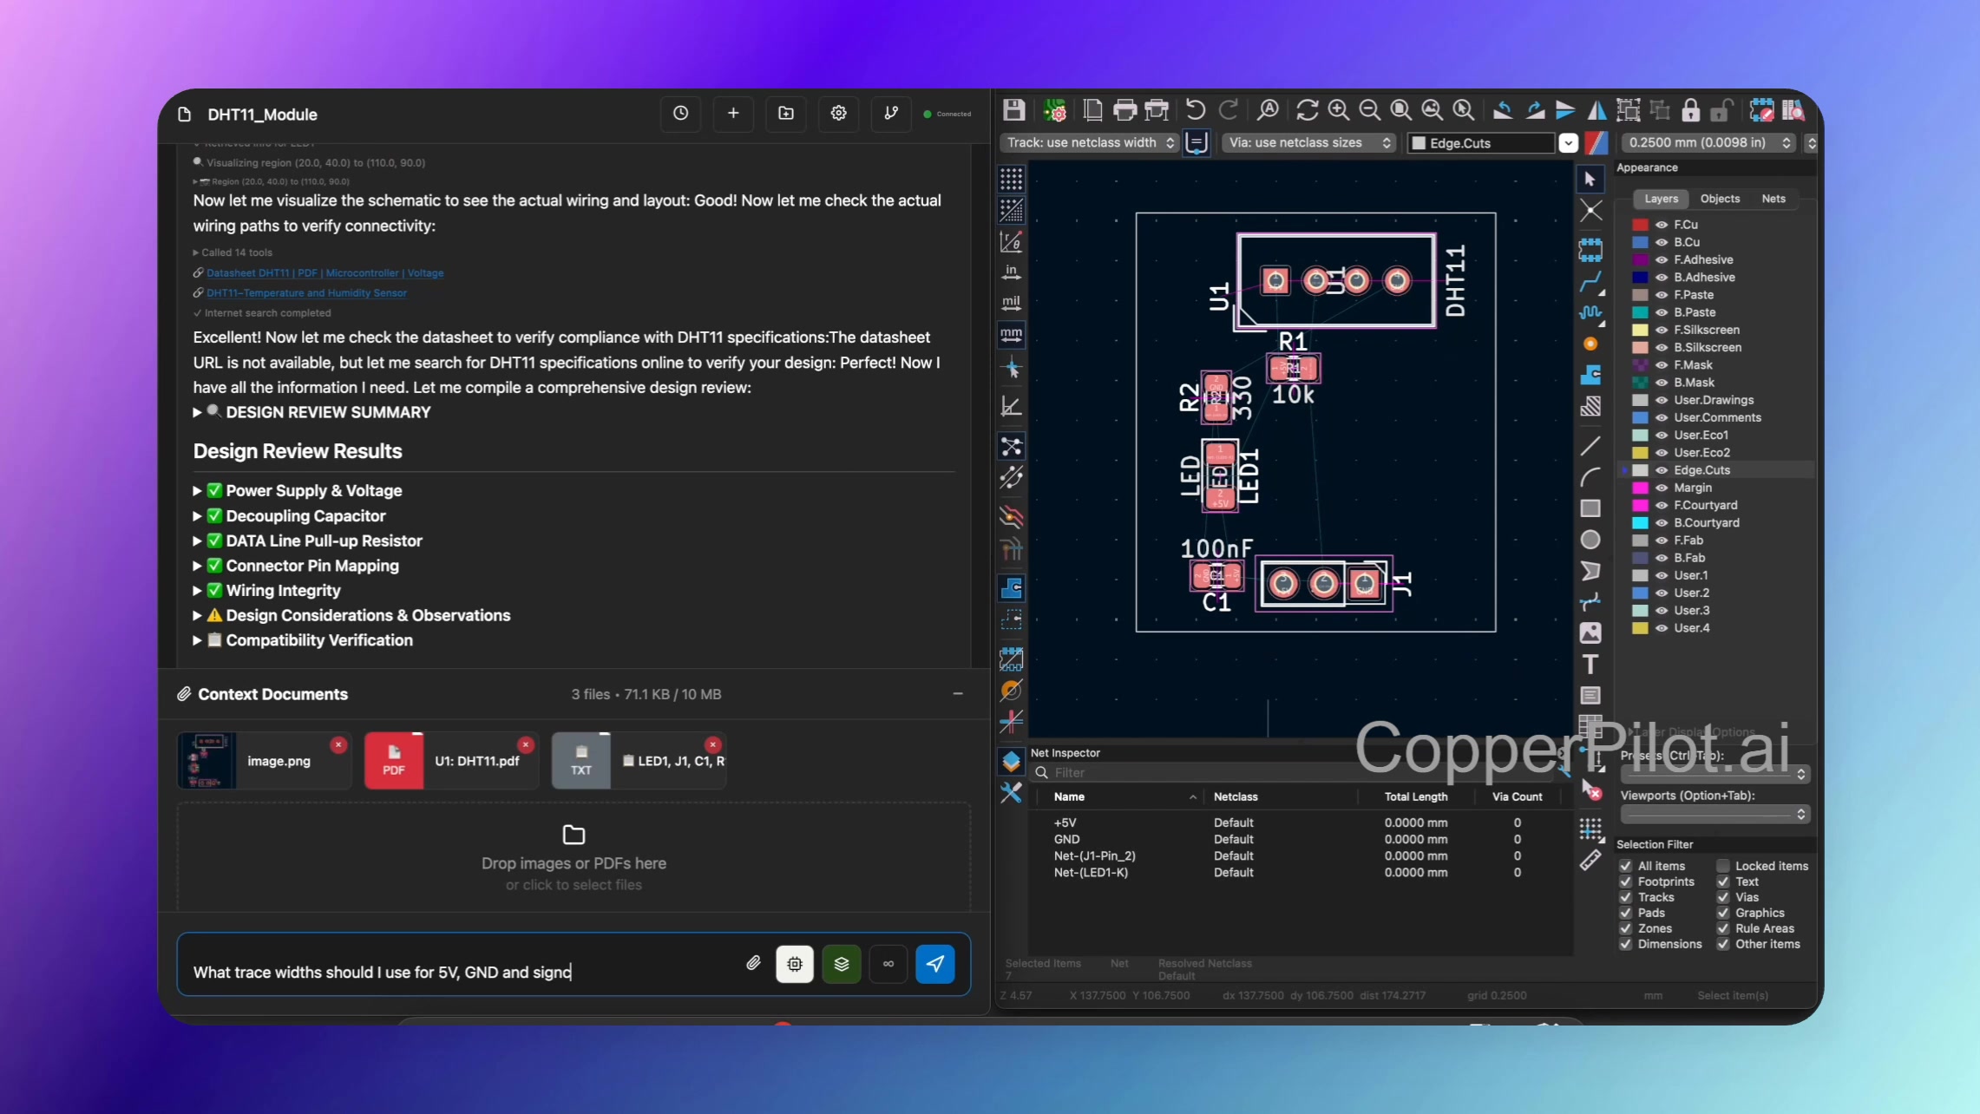Select the Draw Arc tool
This screenshot has width=1980, height=1114.
[x=1590, y=477]
